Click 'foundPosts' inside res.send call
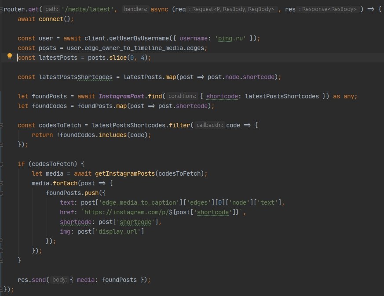 point(119,280)
